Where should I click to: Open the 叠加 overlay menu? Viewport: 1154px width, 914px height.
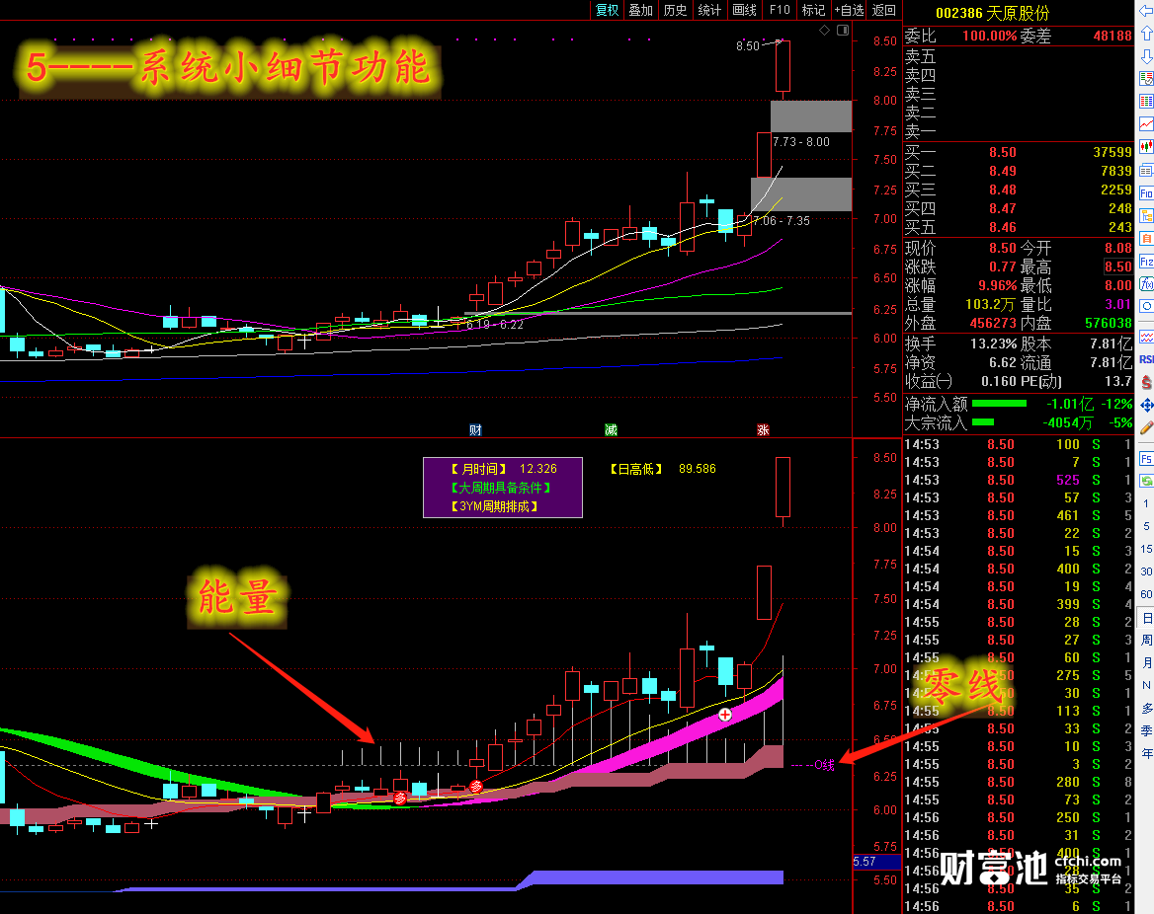[x=641, y=10]
